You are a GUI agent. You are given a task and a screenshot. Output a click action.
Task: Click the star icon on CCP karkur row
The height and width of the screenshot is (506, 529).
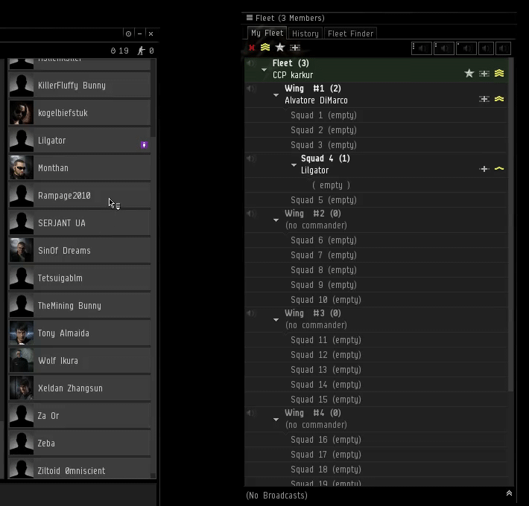(x=469, y=74)
